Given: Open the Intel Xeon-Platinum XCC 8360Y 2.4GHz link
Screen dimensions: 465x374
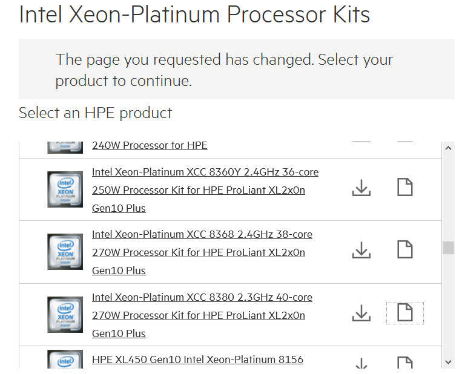Looking at the screenshot, I should click(x=205, y=172).
